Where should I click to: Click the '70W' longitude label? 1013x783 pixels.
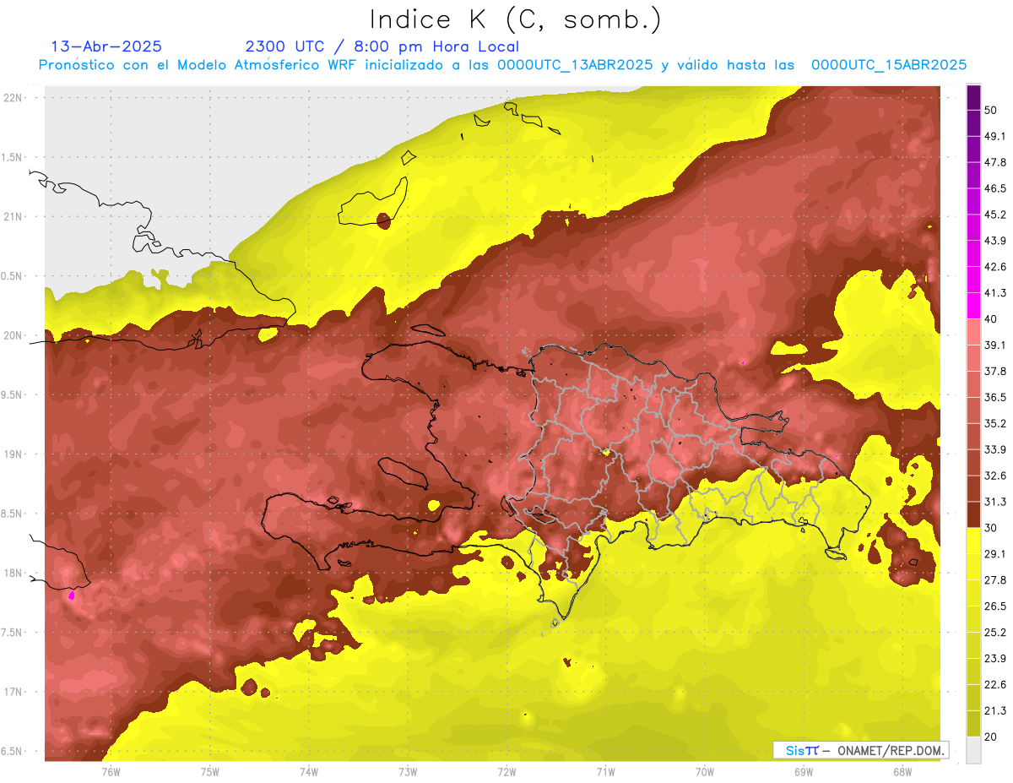pyautogui.click(x=705, y=772)
